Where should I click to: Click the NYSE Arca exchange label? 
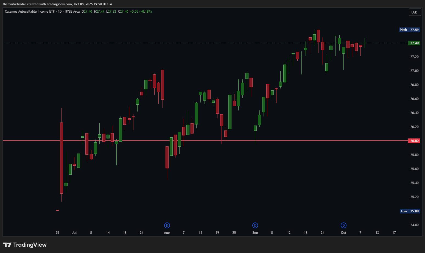coord(72,12)
